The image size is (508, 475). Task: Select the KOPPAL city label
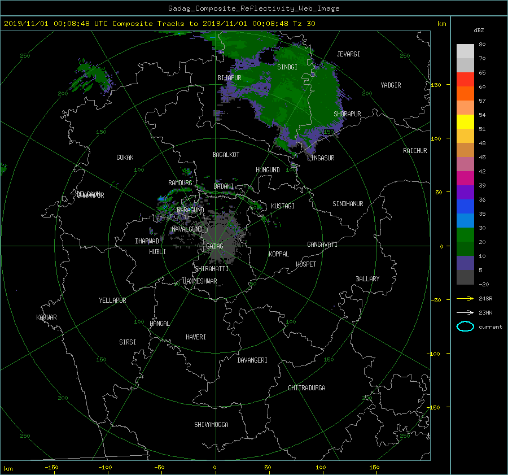tap(279, 254)
